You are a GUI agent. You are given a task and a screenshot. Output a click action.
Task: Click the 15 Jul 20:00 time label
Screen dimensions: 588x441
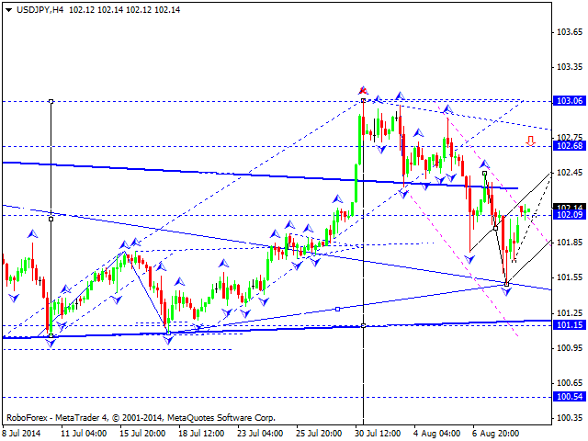[142, 434]
